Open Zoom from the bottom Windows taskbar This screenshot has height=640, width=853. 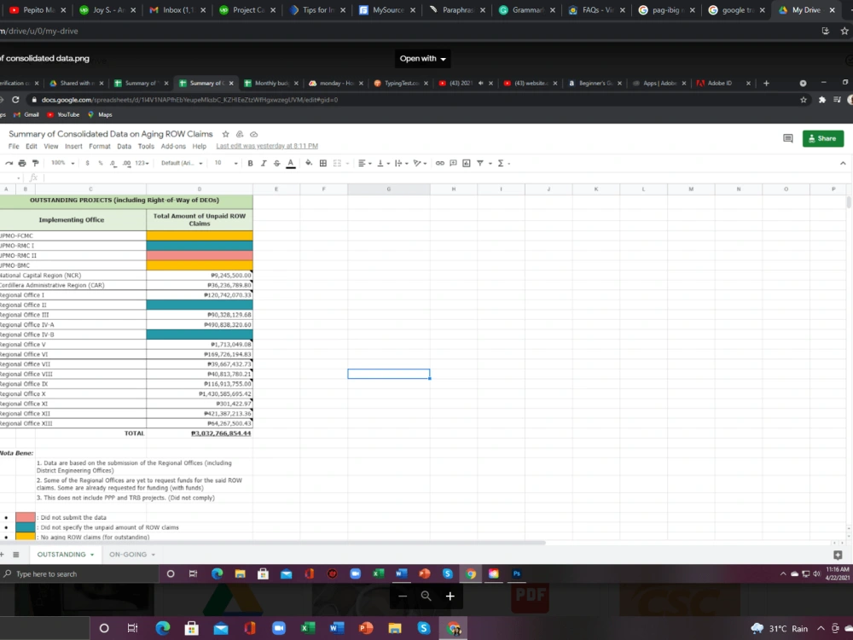(279, 629)
